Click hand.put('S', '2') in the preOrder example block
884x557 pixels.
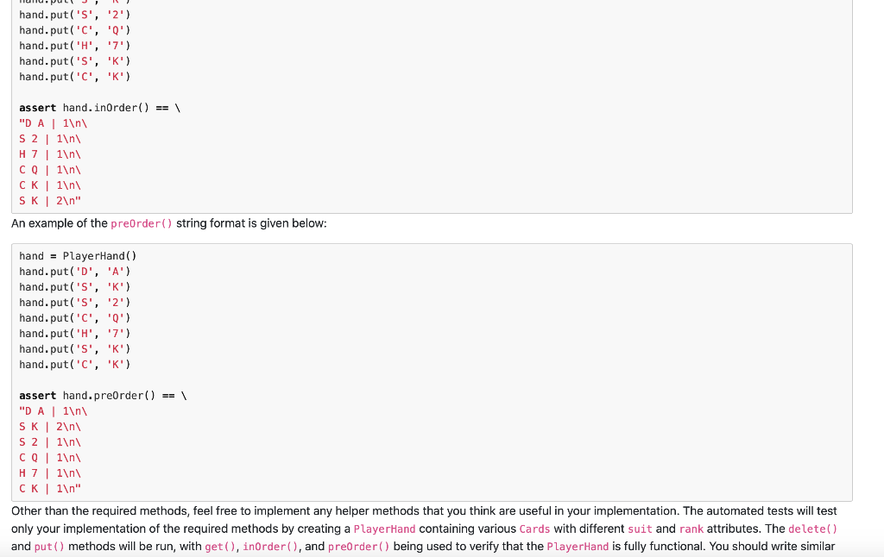(75, 303)
